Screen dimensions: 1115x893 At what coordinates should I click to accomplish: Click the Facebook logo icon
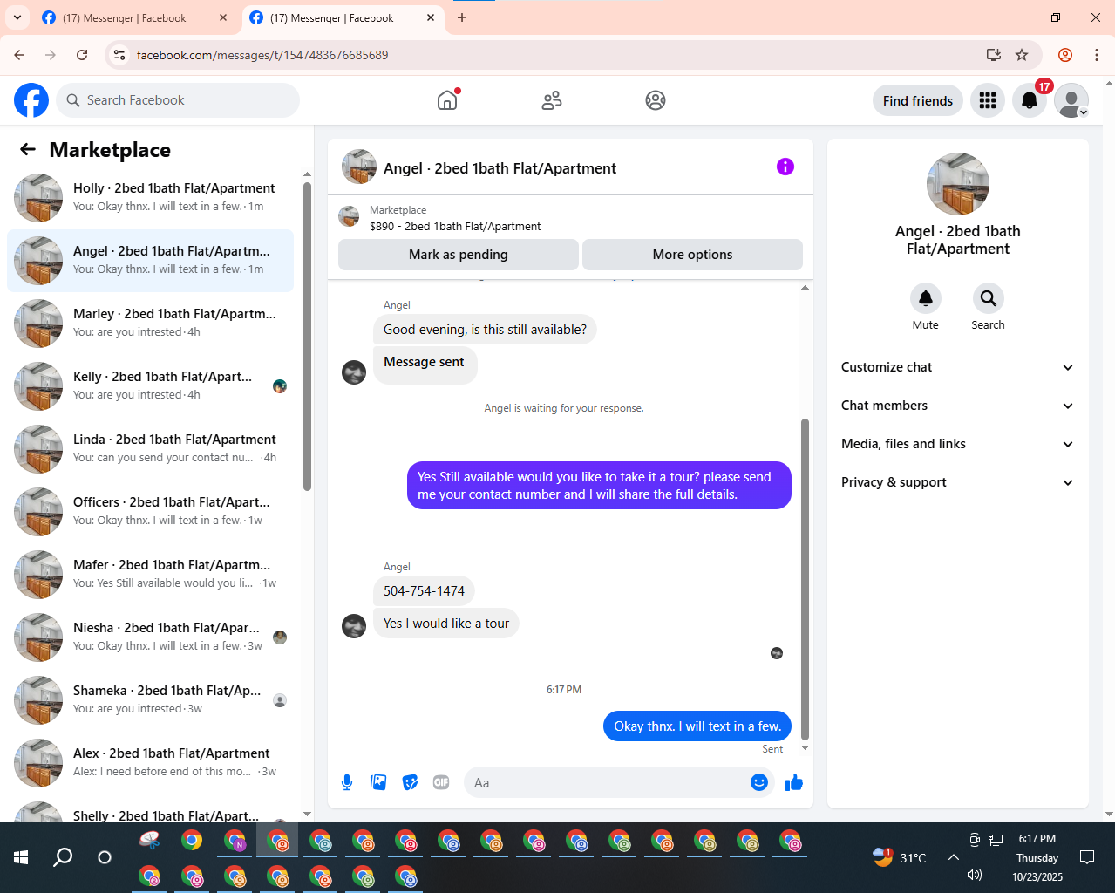31,100
